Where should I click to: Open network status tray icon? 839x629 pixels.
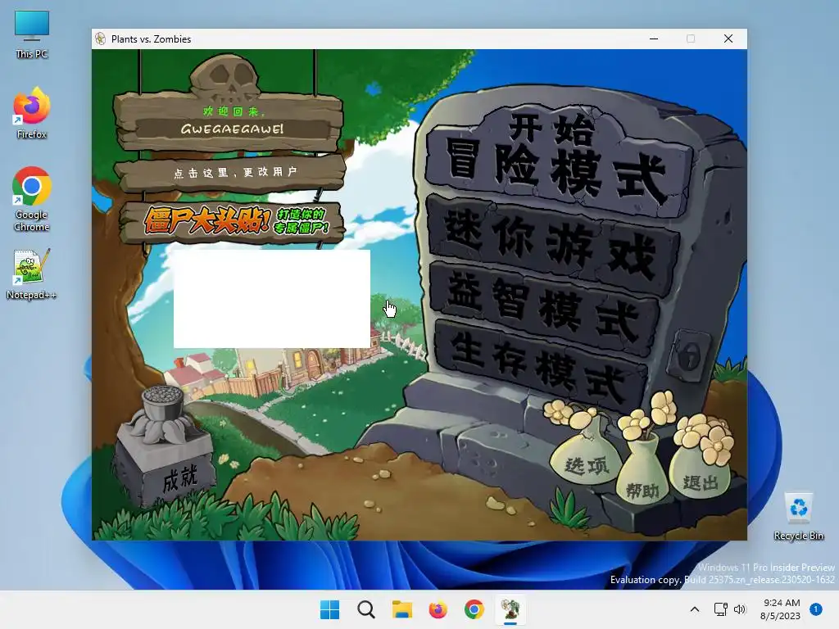click(x=721, y=609)
